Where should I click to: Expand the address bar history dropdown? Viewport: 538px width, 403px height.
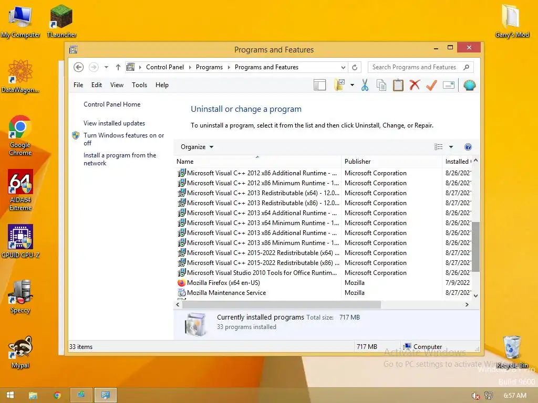343,67
